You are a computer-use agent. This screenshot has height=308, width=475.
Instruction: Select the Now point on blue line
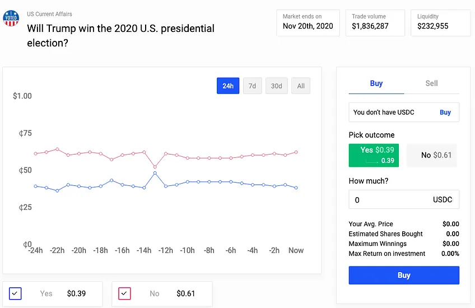pos(296,188)
